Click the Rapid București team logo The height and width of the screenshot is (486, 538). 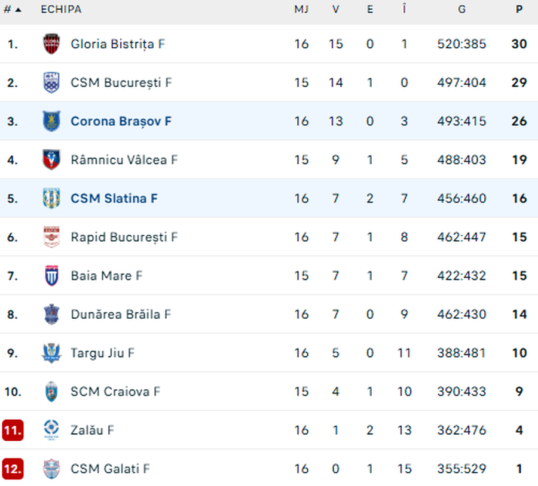tap(51, 237)
